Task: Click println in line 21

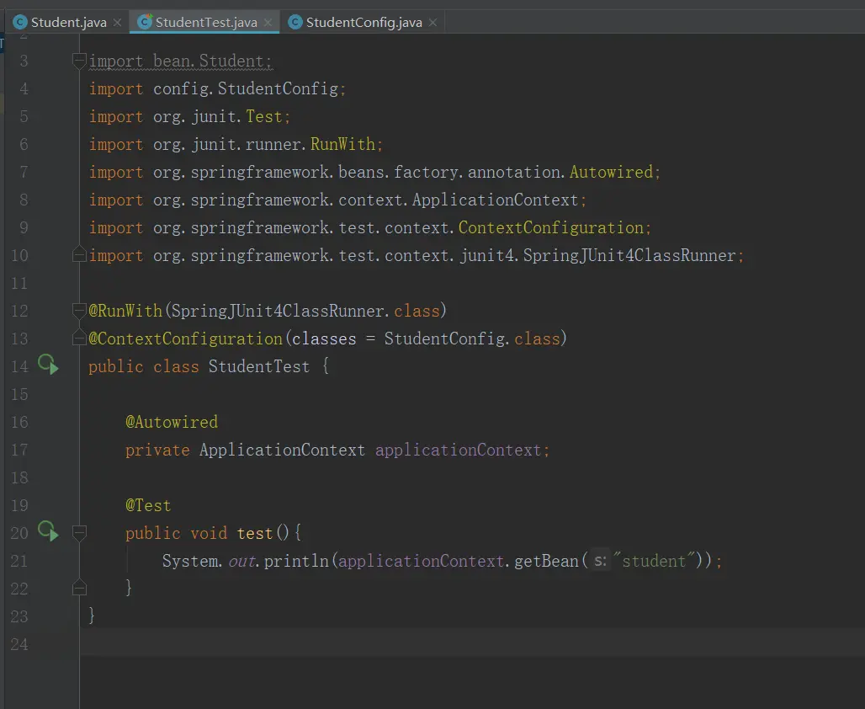Action: (x=296, y=561)
